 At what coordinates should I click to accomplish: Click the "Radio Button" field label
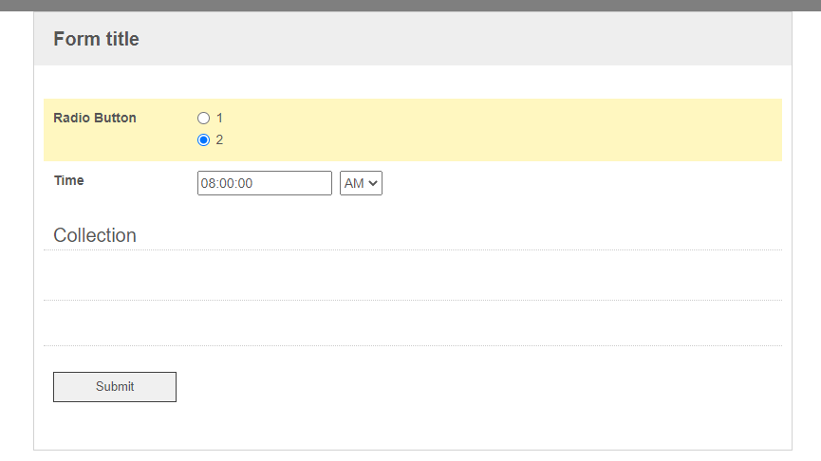coord(95,119)
